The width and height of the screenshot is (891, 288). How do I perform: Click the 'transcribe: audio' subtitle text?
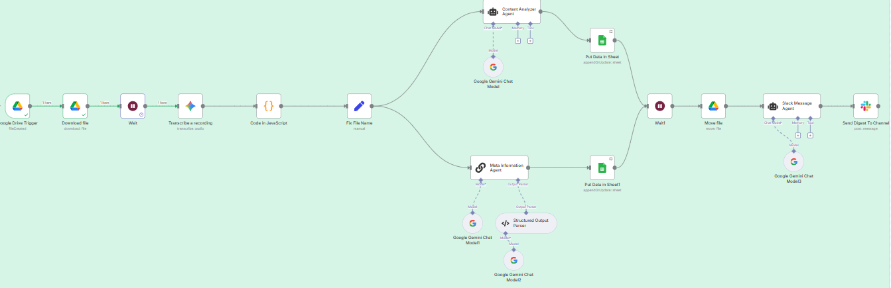[x=190, y=128]
